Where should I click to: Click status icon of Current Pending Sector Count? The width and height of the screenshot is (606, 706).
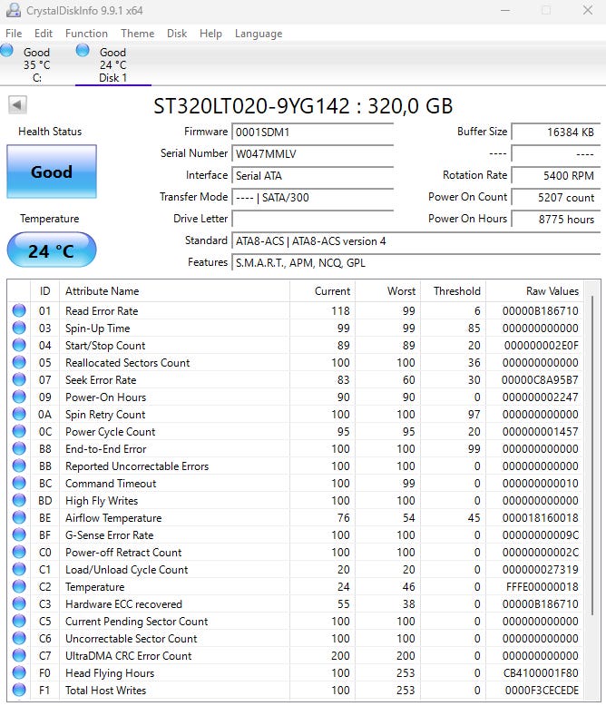pos(19,622)
